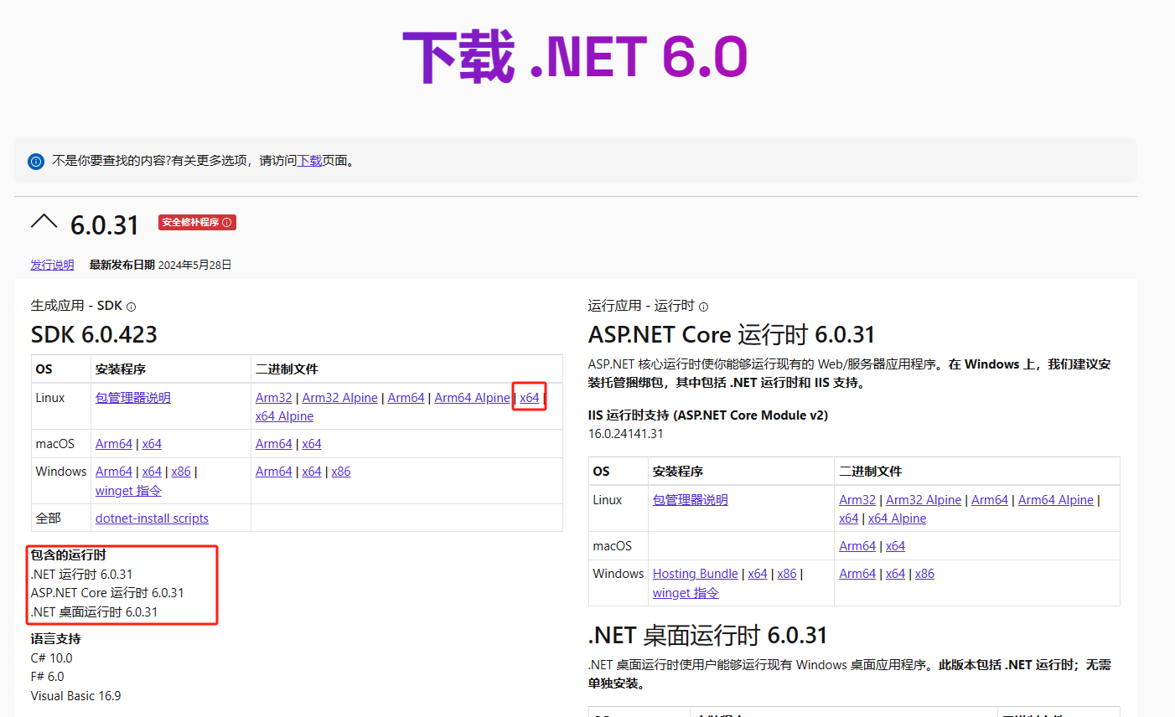Click the 语言支持 label
The image size is (1175, 717).
[56, 639]
